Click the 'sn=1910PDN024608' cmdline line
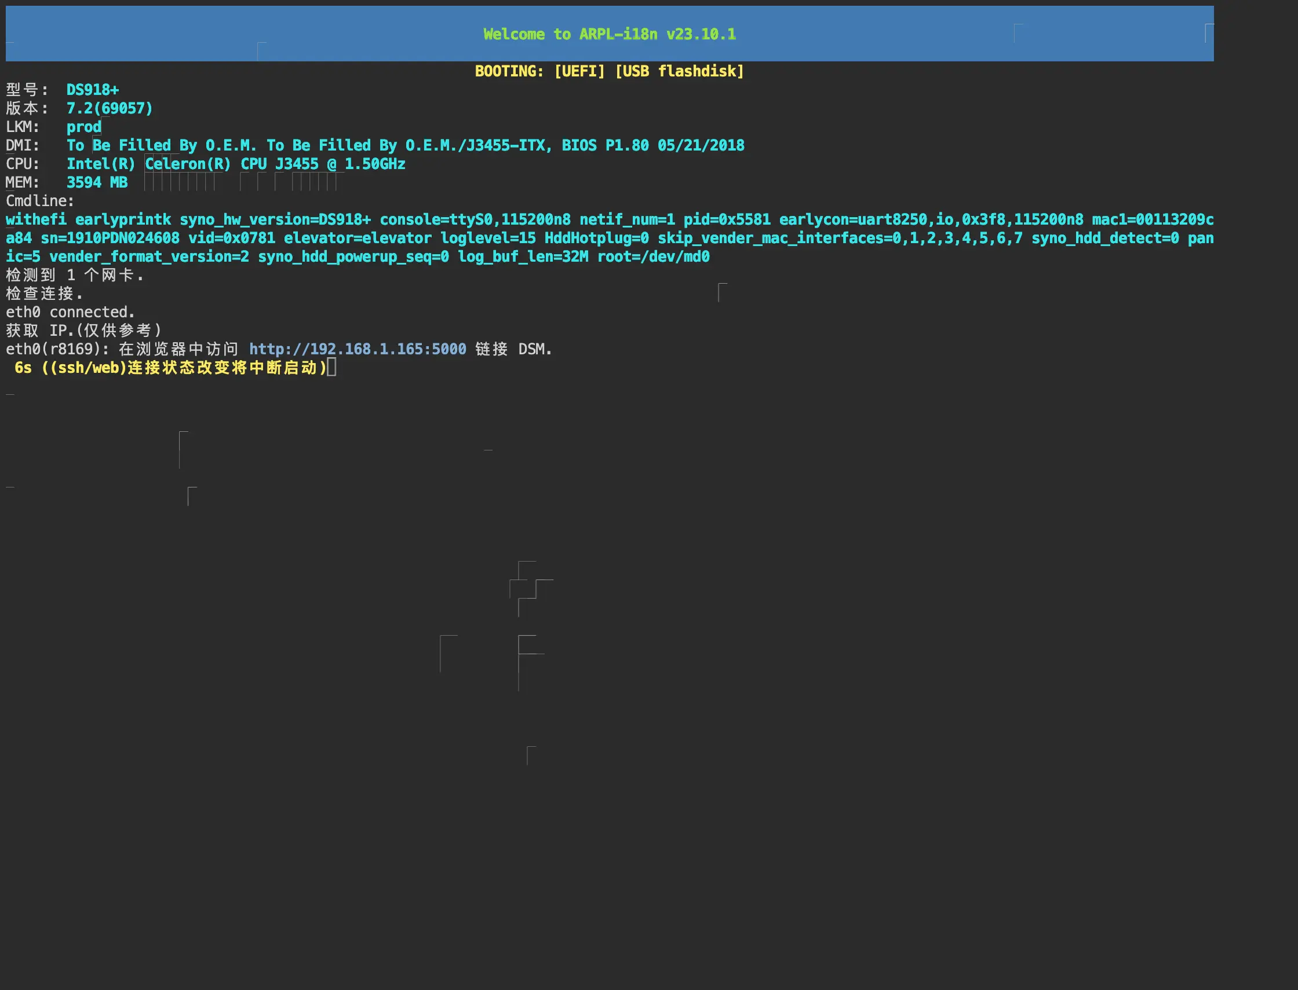The image size is (1298, 990). 610,238
